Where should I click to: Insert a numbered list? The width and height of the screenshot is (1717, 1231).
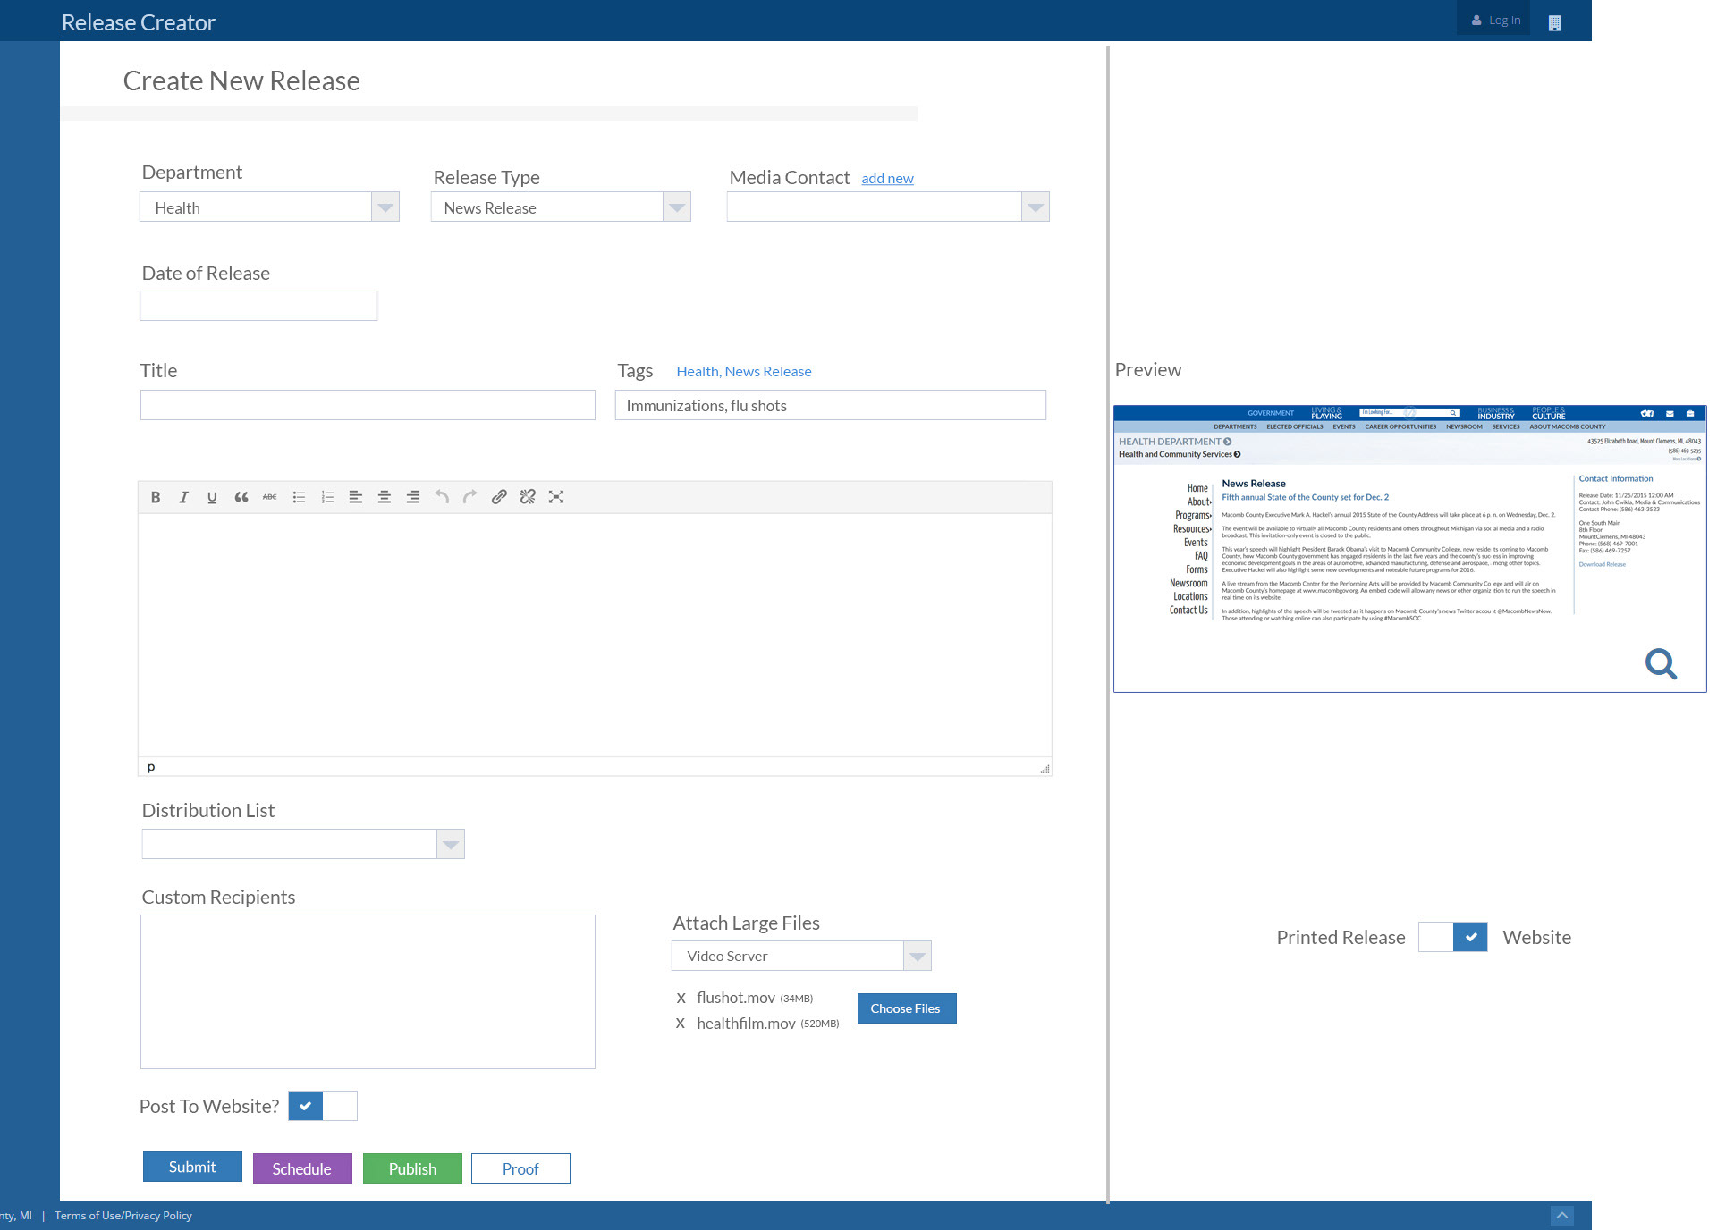coord(327,497)
